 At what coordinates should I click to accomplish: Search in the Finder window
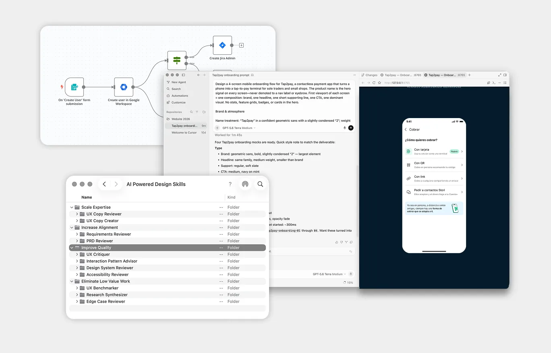[x=260, y=184]
